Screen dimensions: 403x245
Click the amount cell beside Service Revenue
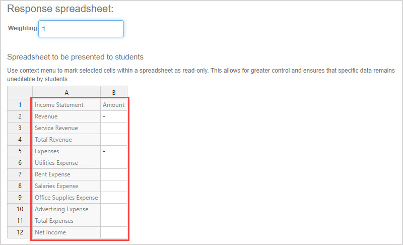pyautogui.click(x=114, y=128)
